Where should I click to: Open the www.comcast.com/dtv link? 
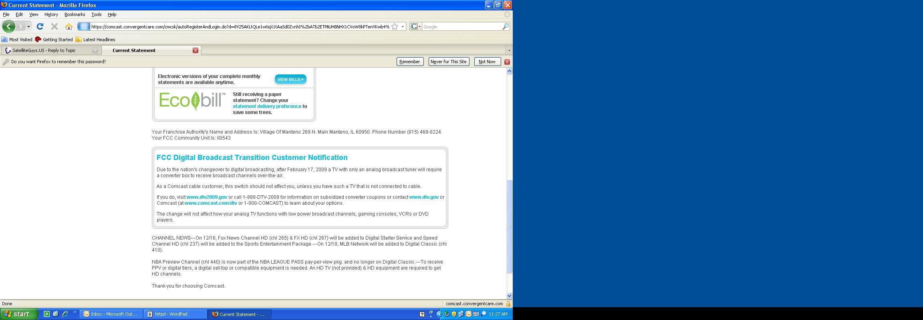pyautogui.click(x=211, y=203)
